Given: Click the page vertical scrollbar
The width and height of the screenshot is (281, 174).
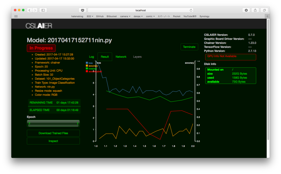Looking at the screenshot, I should coord(268,79).
